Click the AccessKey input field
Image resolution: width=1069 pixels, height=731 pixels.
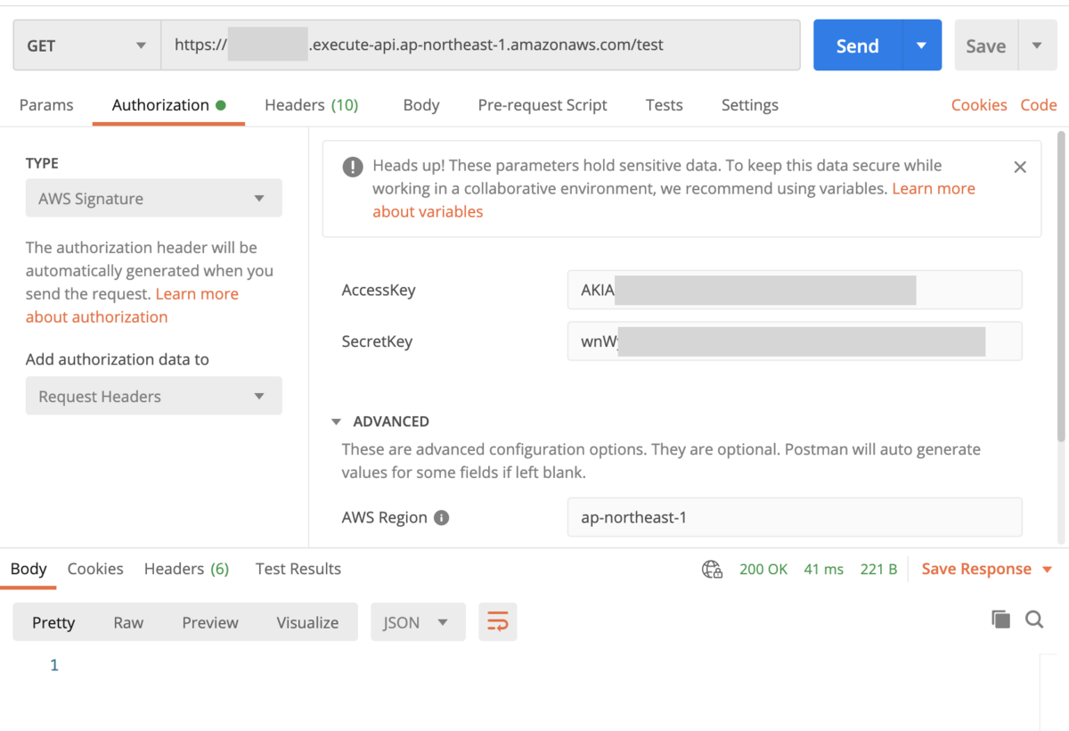click(795, 290)
